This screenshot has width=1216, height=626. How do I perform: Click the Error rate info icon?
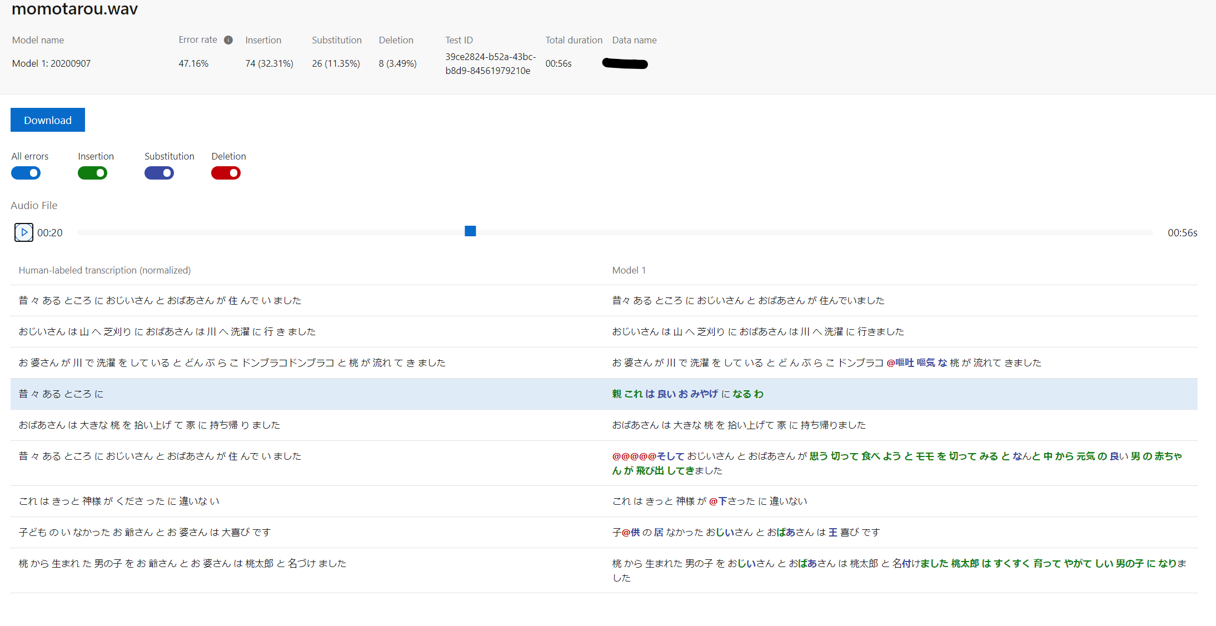pos(228,40)
